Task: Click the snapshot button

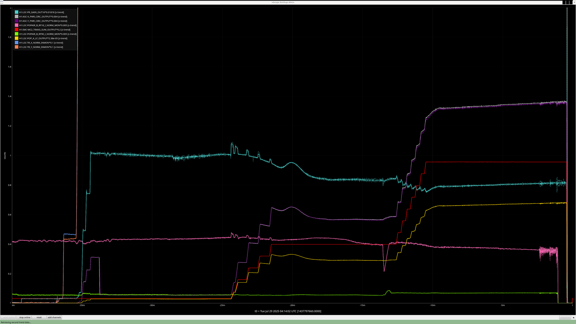Action: pyautogui.click(x=565, y=317)
